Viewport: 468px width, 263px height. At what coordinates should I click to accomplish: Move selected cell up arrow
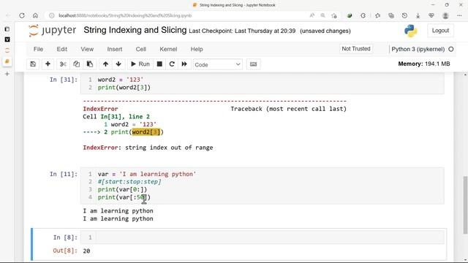click(x=105, y=64)
